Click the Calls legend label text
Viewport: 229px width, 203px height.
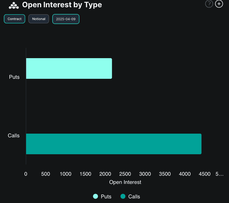coord(134,196)
